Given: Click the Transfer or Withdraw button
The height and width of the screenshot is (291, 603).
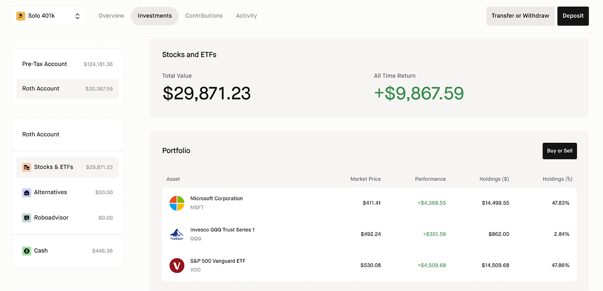Looking at the screenshot, I should [x=520, y=16].
